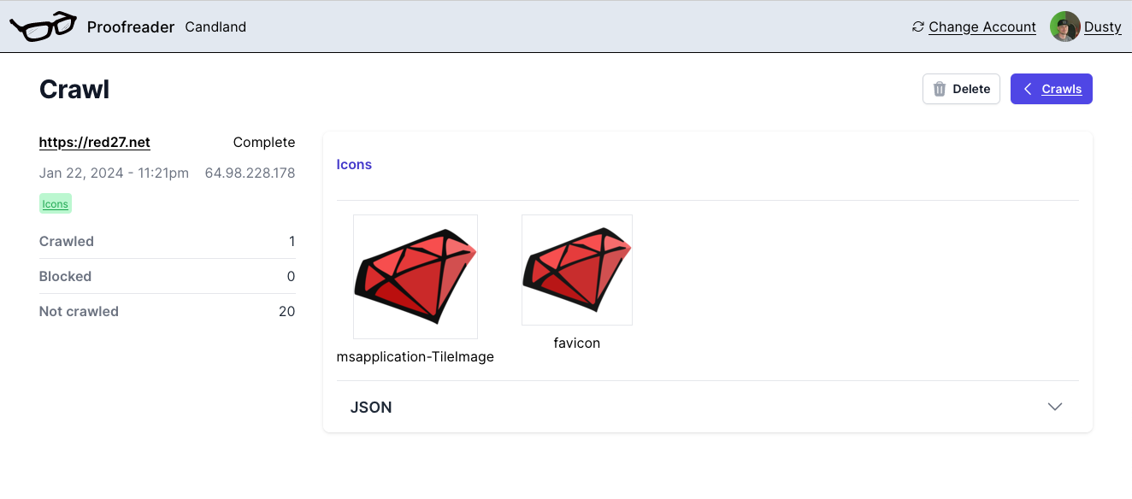Screen dimensions: 1132x499
Task: Click the Dusty username link
Action: coord(1102,27)
